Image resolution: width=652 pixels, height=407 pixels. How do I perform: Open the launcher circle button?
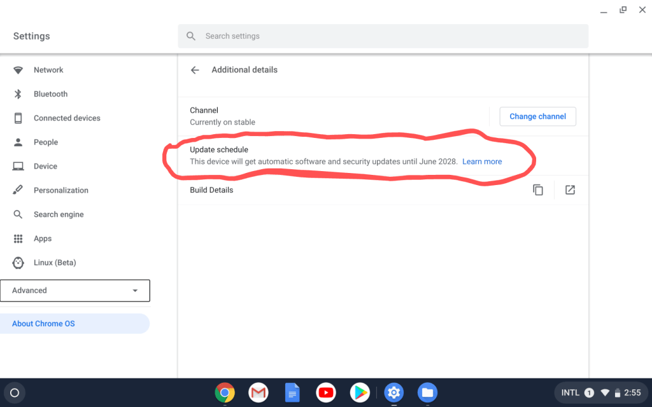(15, 392)
